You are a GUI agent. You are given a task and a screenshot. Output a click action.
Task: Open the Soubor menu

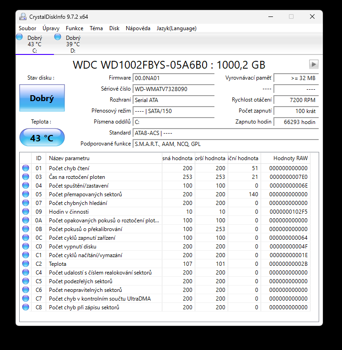tap(27, 28)
